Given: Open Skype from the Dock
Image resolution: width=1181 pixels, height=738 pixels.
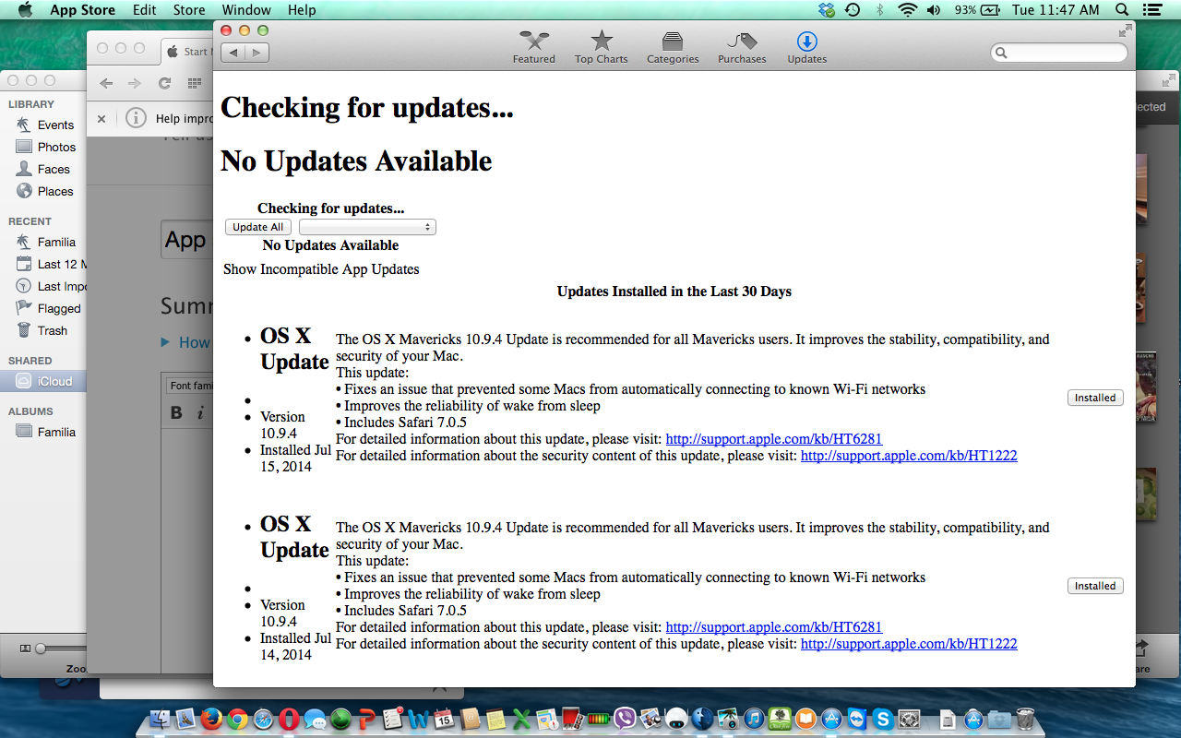Looking at the screenshot, I should [883, 719].
